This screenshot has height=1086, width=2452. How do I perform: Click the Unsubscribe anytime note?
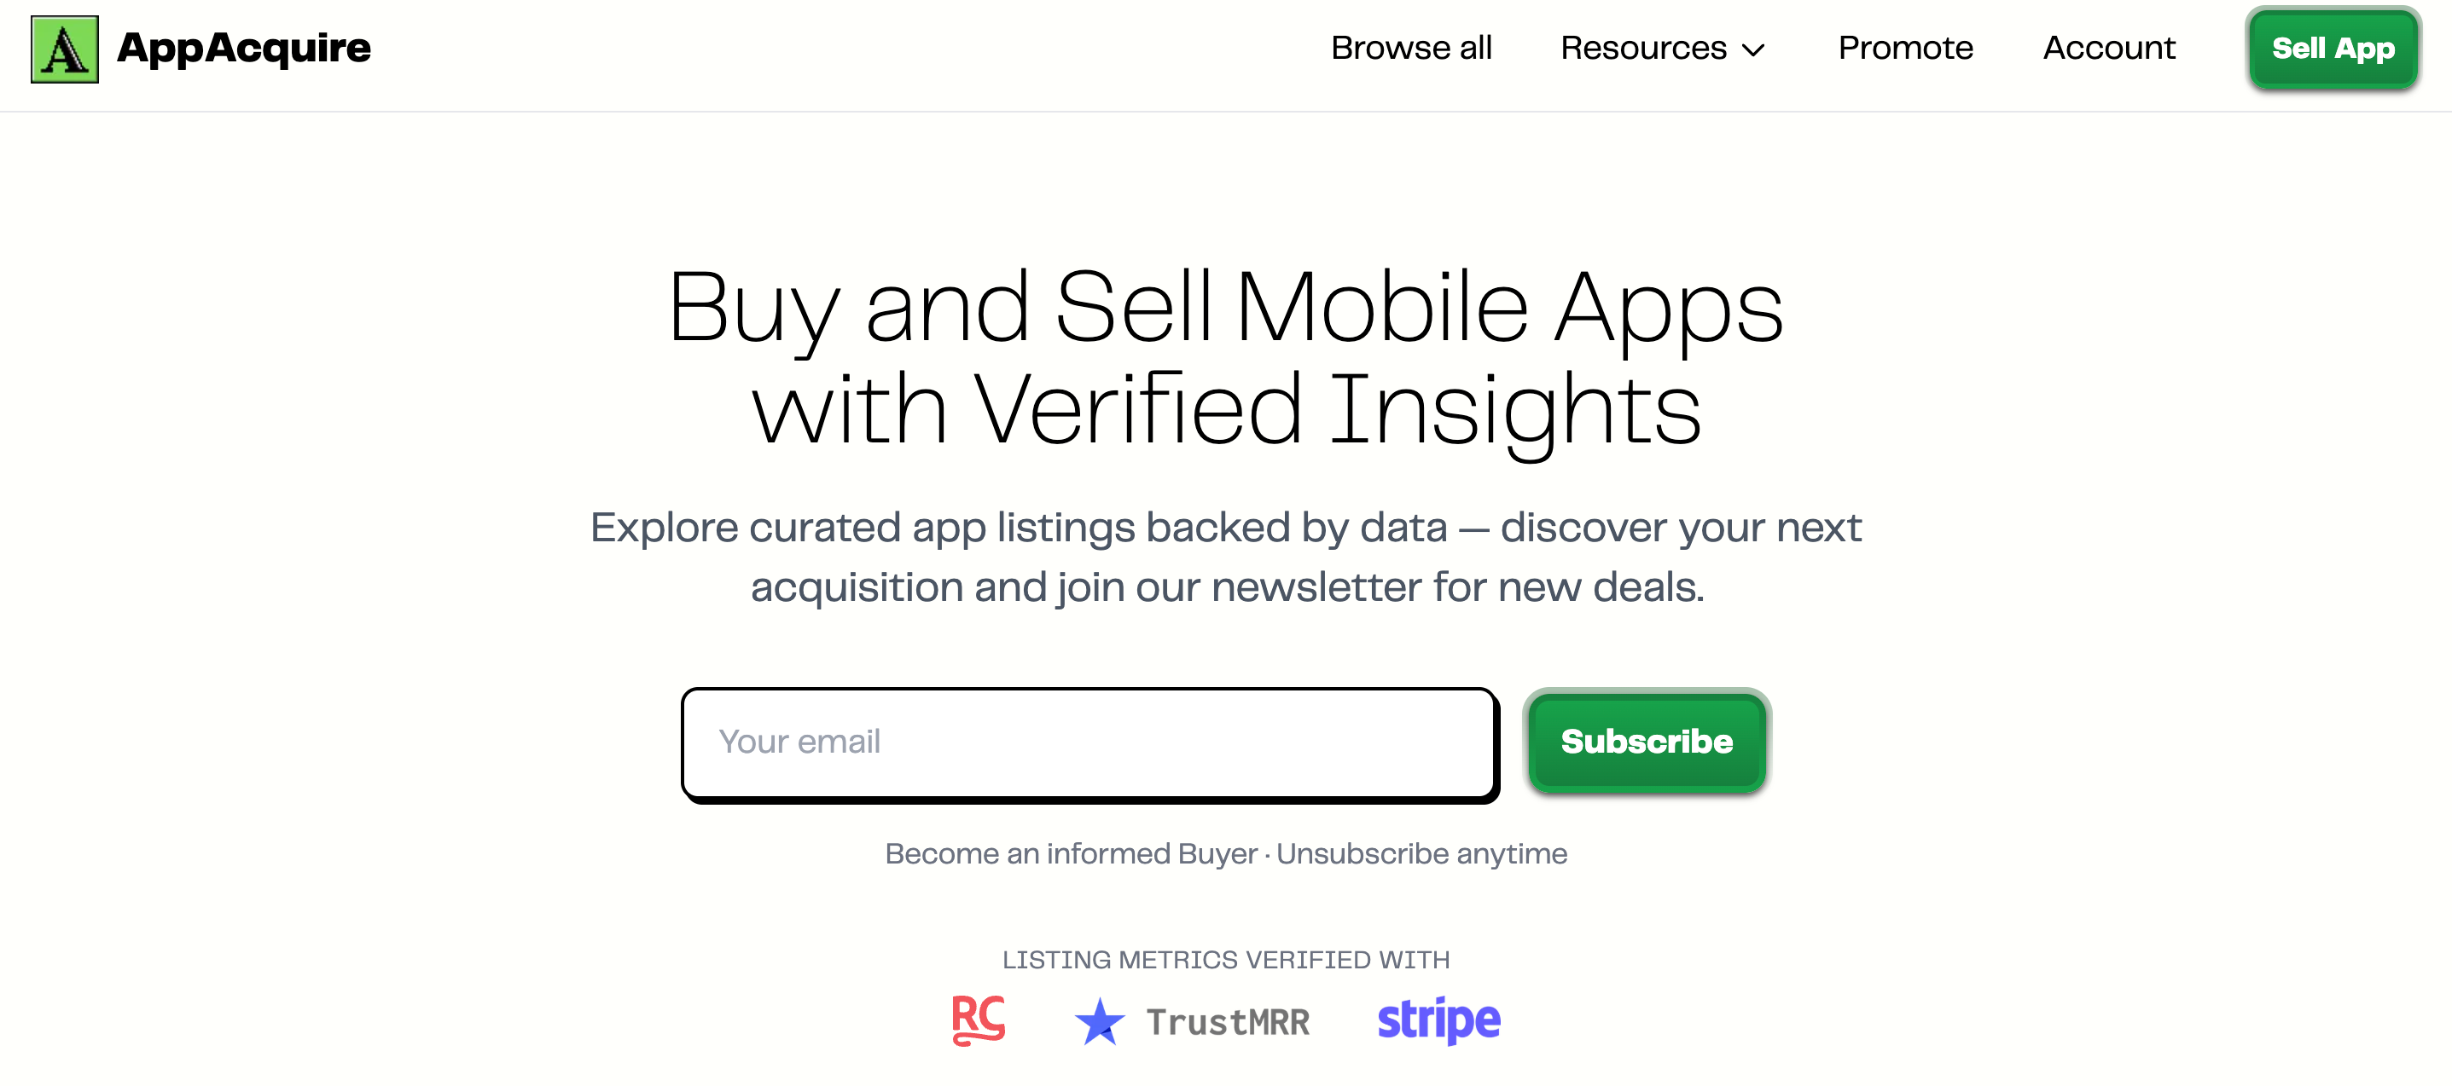pyautogui.click(x=1421, y=854)
